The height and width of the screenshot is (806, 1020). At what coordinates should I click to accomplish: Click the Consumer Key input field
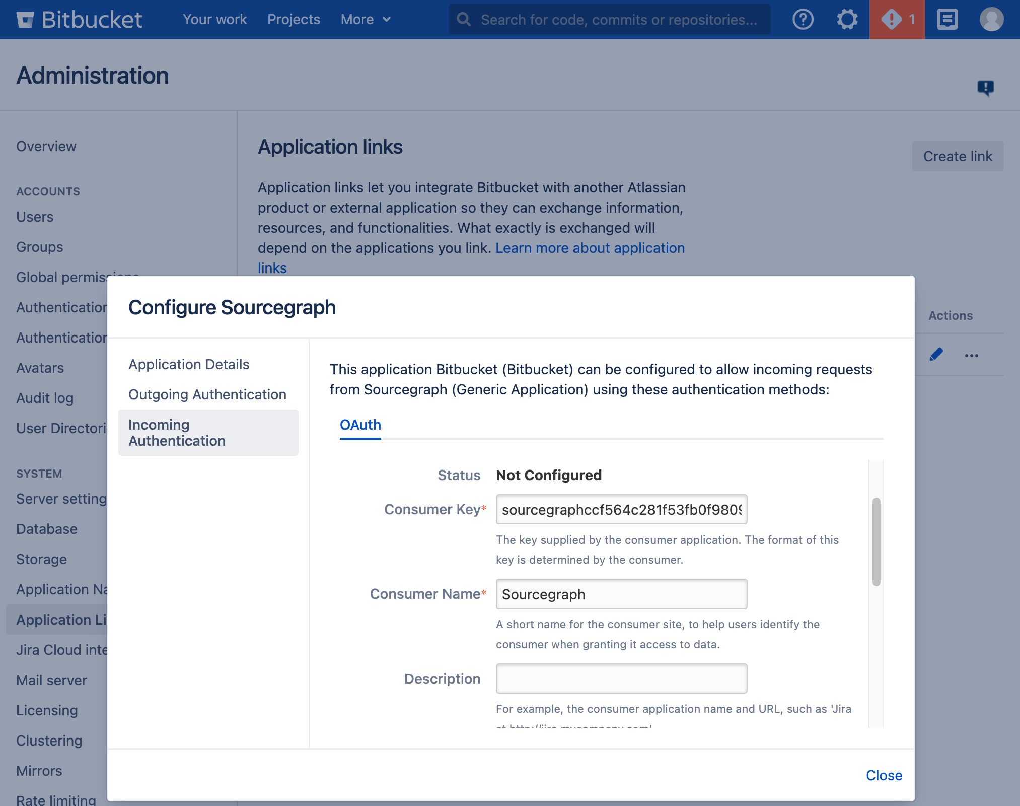tap(621, 509)
